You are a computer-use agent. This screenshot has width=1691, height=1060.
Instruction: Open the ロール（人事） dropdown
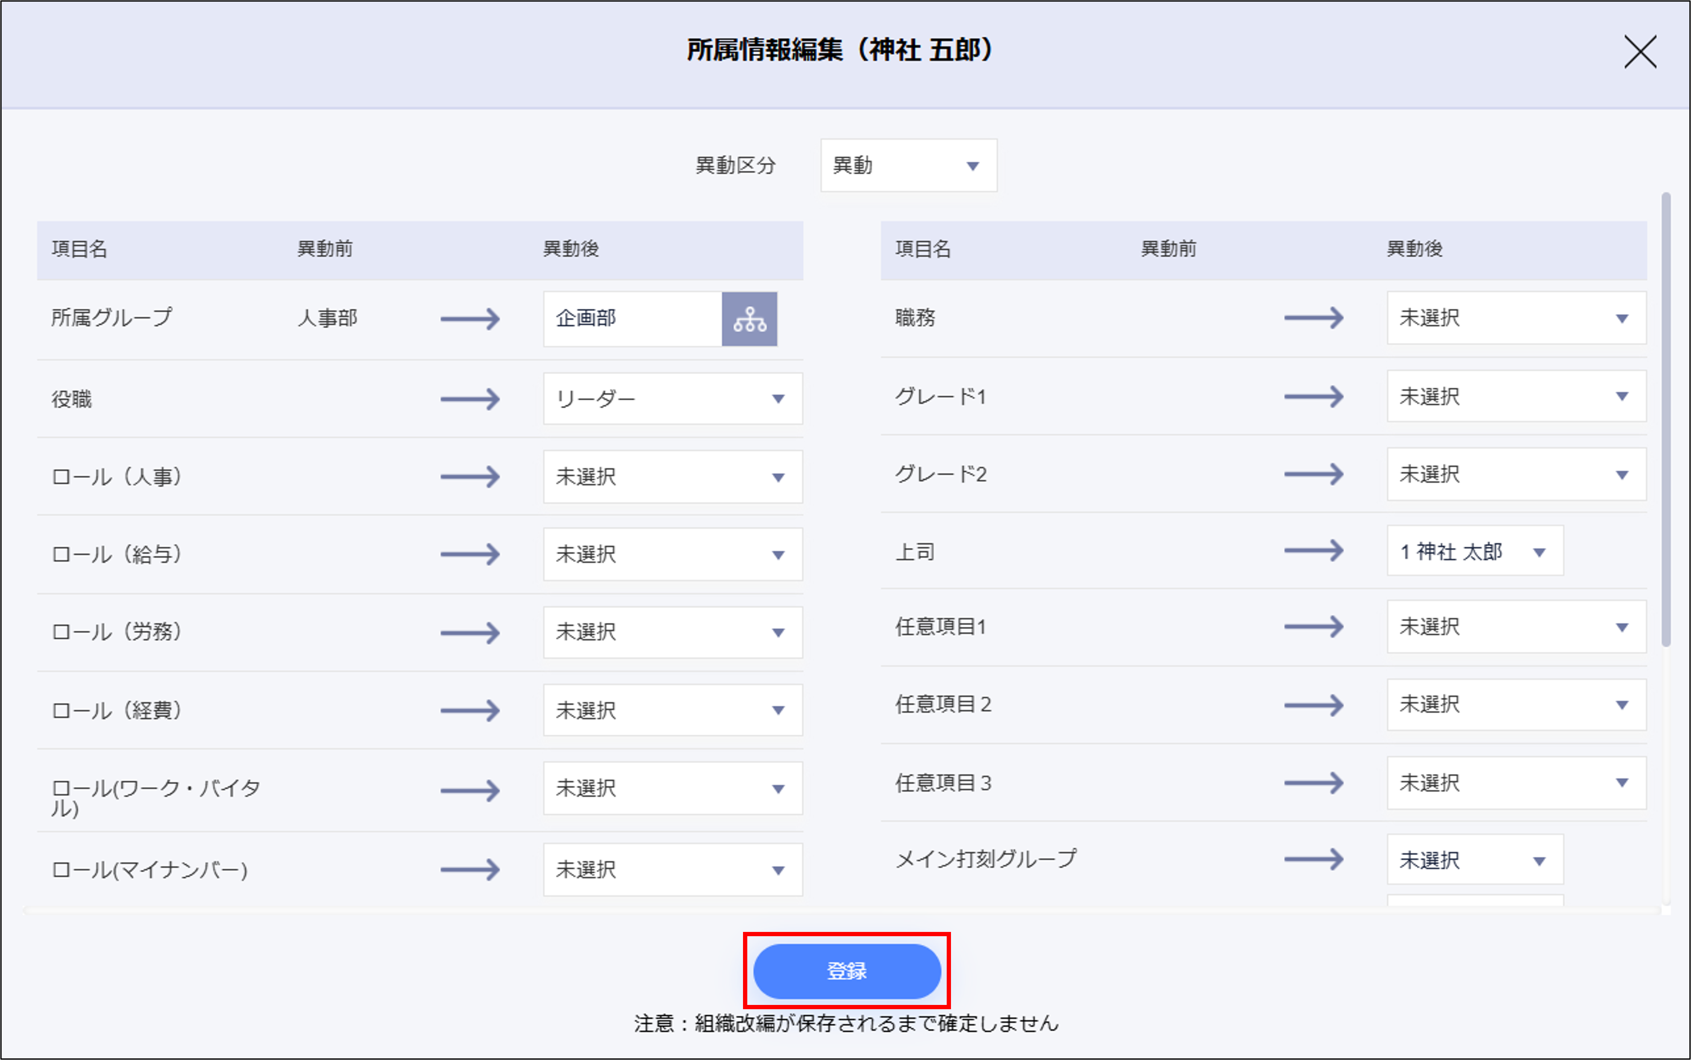point(672,477)
